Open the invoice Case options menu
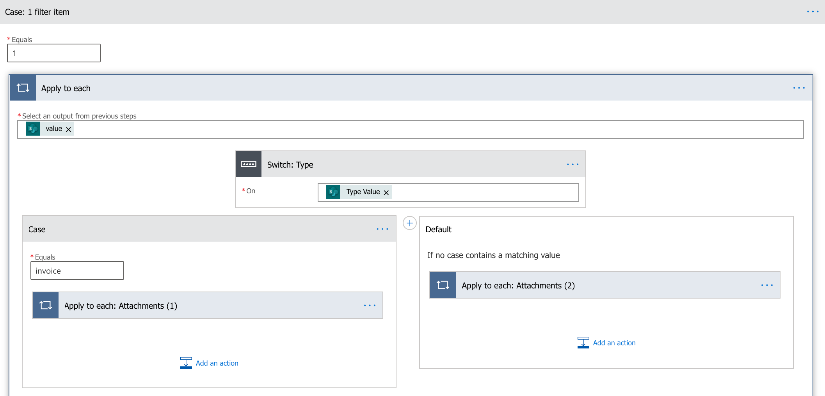The width and height of the screenshot is (825, 396). click(382, 229)
